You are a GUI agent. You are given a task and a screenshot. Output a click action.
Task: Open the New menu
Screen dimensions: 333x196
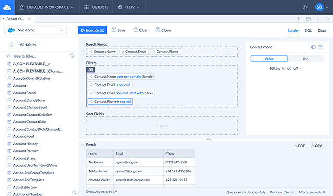click(x=129, y=7)
